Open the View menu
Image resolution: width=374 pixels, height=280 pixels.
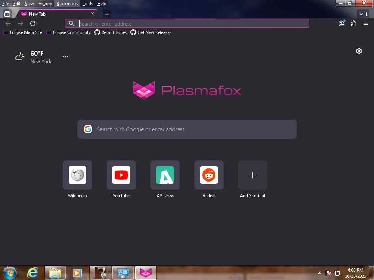[x=29, y=4]
